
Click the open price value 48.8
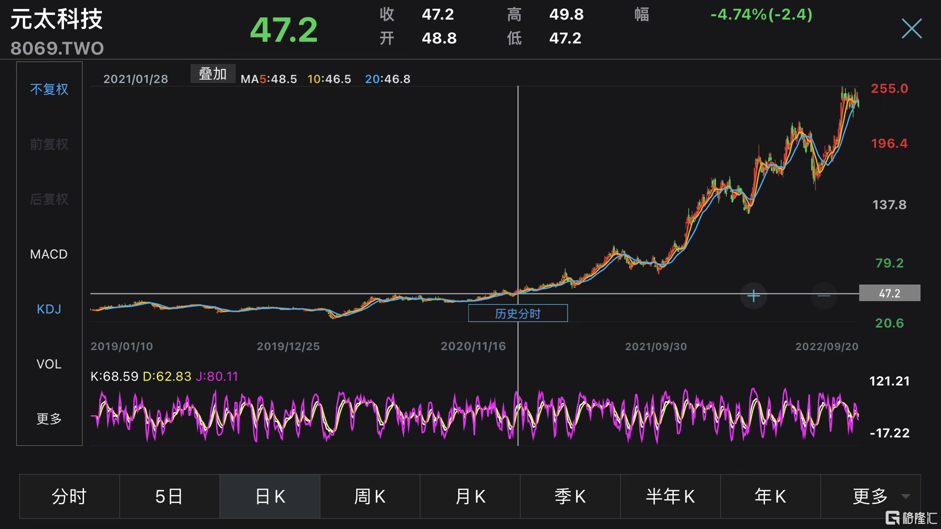click(439, 38)
